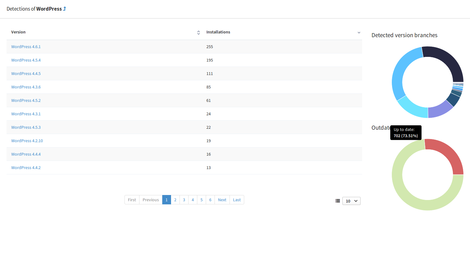Click the arrow icon beside WordPress title
470x255 pixels.
(x=64, y=9)
